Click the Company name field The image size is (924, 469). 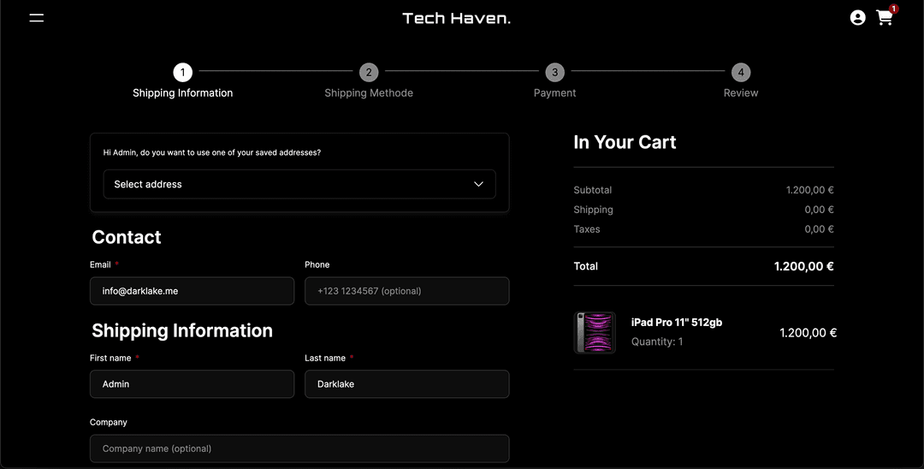(299, 448)
